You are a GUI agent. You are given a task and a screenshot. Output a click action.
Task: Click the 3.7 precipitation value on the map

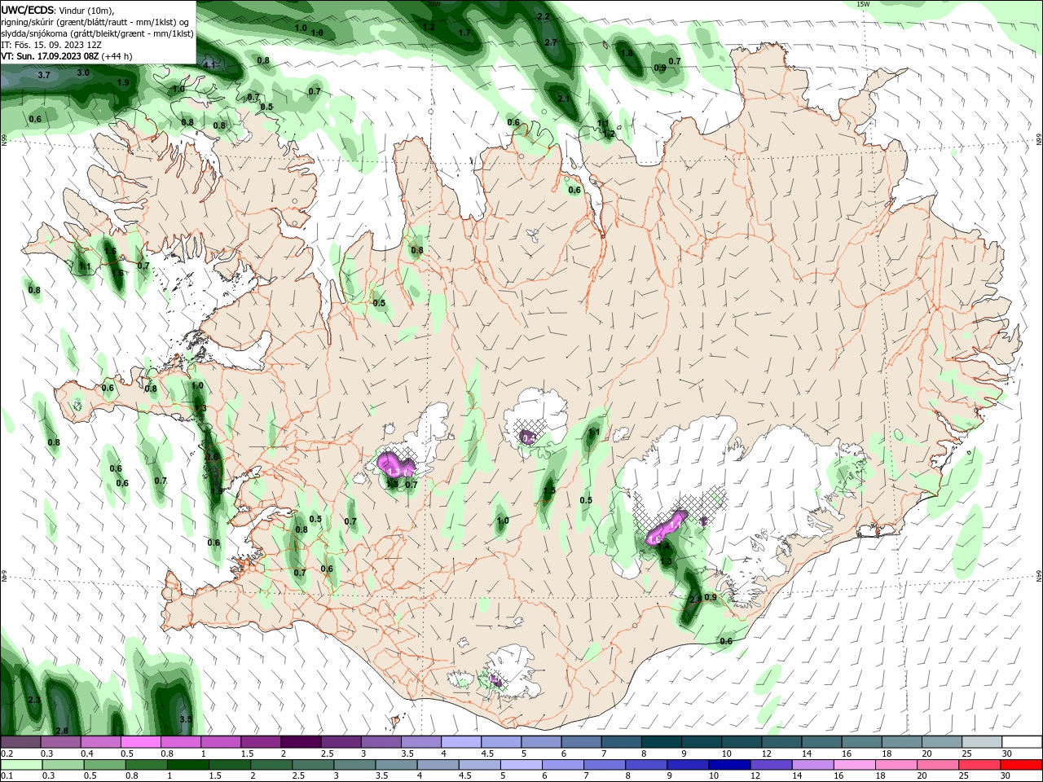click(x=44, y=75)
